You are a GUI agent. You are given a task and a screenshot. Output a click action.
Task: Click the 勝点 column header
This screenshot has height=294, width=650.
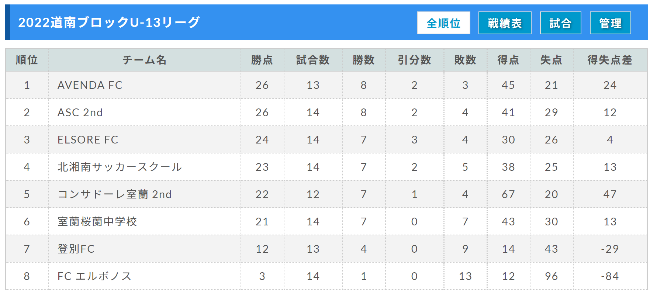click(262, 60)
